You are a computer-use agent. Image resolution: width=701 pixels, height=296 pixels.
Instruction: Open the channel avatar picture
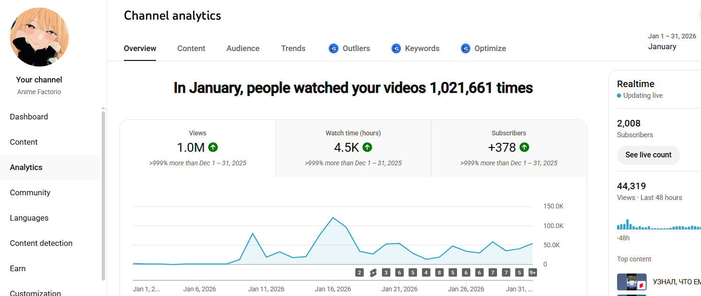click(39, 37)
